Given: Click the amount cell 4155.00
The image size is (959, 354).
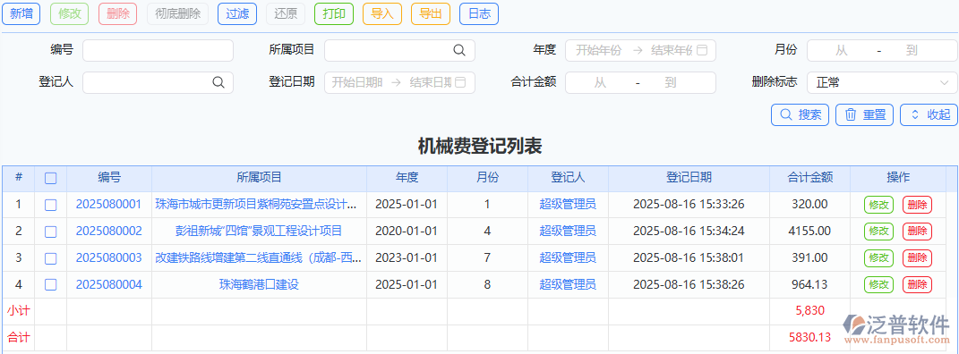Looking at the screenshot, I should [x=809, y=232].
